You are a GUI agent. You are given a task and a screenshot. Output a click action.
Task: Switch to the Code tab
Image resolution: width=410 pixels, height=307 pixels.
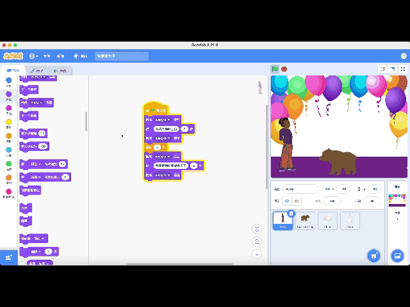(13, 70)
